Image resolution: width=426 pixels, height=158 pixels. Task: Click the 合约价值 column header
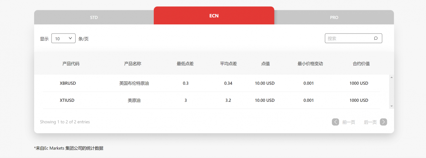[361, 64]
